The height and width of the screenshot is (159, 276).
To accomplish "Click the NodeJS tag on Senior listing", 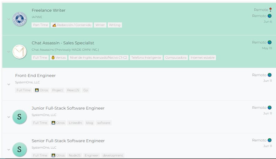I will (x=75, y=155).
